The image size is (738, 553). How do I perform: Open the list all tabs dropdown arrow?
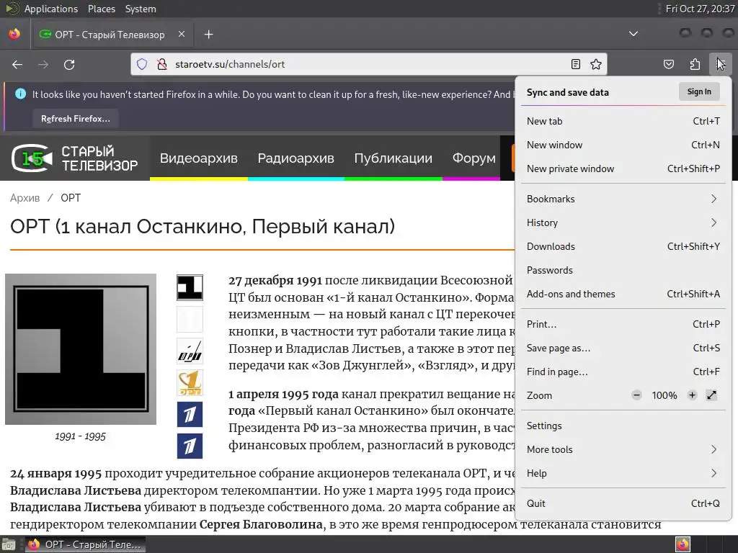633,34
